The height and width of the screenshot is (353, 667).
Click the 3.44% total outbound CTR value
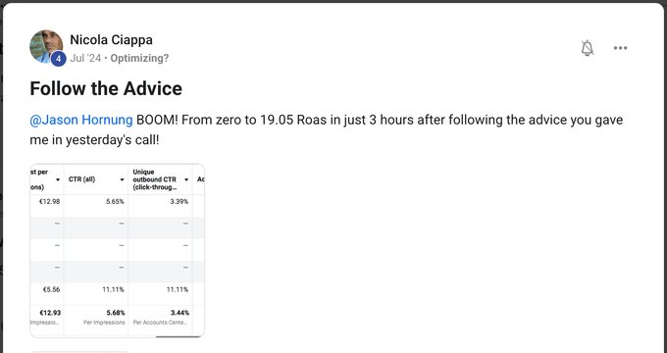pyautogui.click(x=180, y=313)
